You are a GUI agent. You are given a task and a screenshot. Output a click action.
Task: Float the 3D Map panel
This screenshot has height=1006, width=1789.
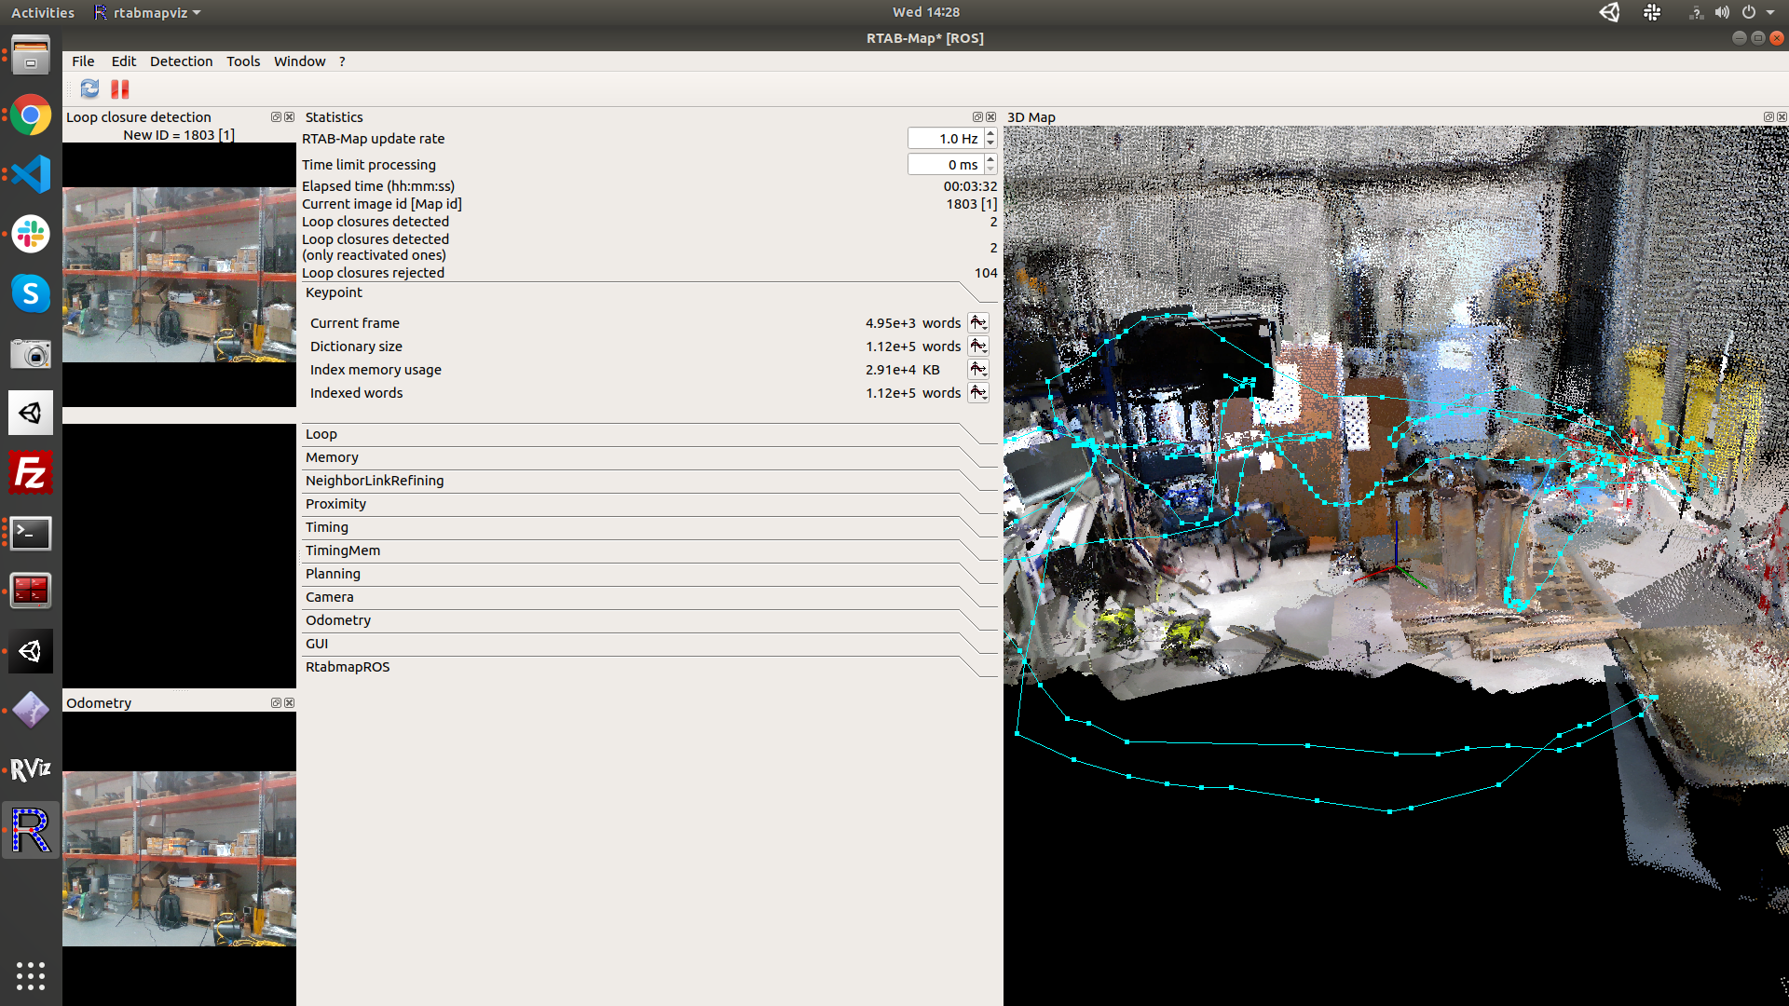coord(1769,116)
